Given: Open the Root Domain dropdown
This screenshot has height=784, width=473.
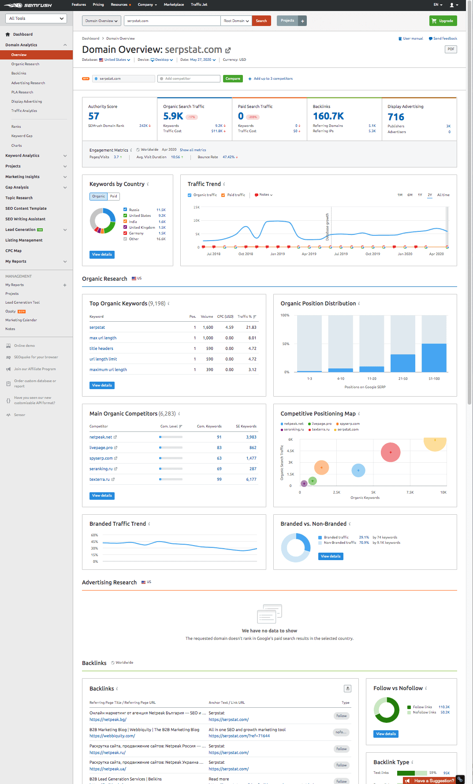Looking at the screenshot, I should tap(236, 21).
